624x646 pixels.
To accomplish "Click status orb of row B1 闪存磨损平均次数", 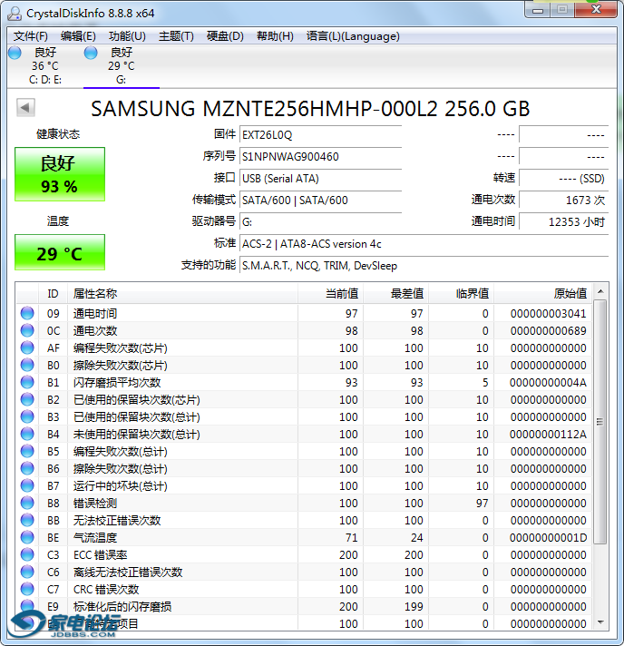I will coord(27,382).
